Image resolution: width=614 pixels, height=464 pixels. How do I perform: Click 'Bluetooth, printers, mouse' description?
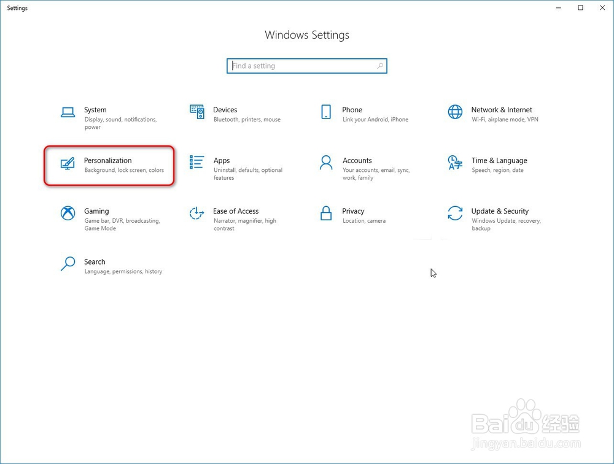[x=247, y=120]
